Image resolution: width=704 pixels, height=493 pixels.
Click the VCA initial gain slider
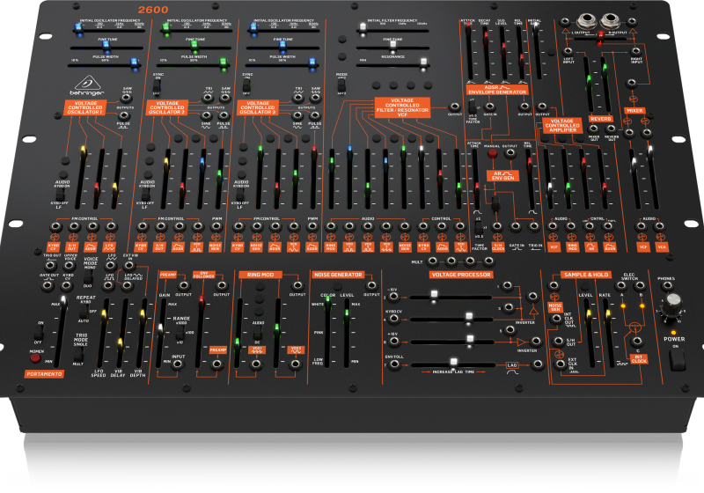(x=536, y=50)
